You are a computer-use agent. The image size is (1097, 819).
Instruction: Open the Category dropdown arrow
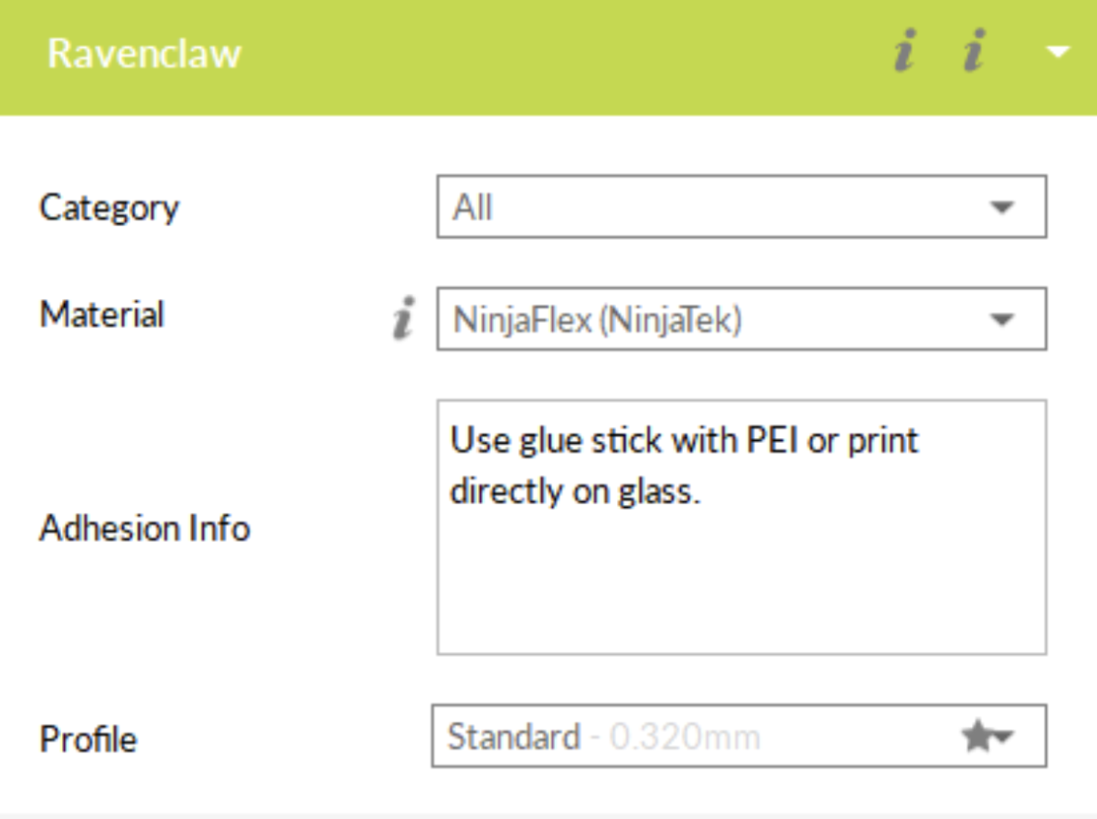(1002, 208)
